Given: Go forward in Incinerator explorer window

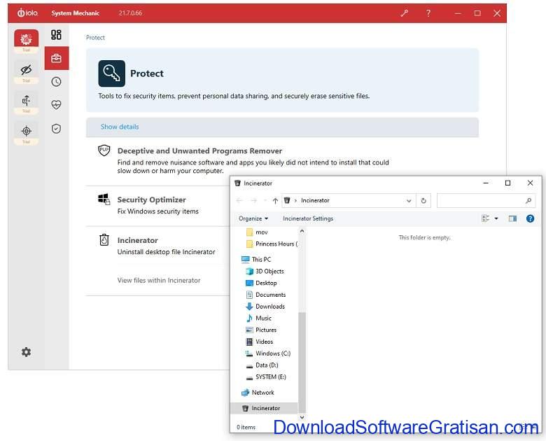Looking at the screenshot, I should click(254, 200).
